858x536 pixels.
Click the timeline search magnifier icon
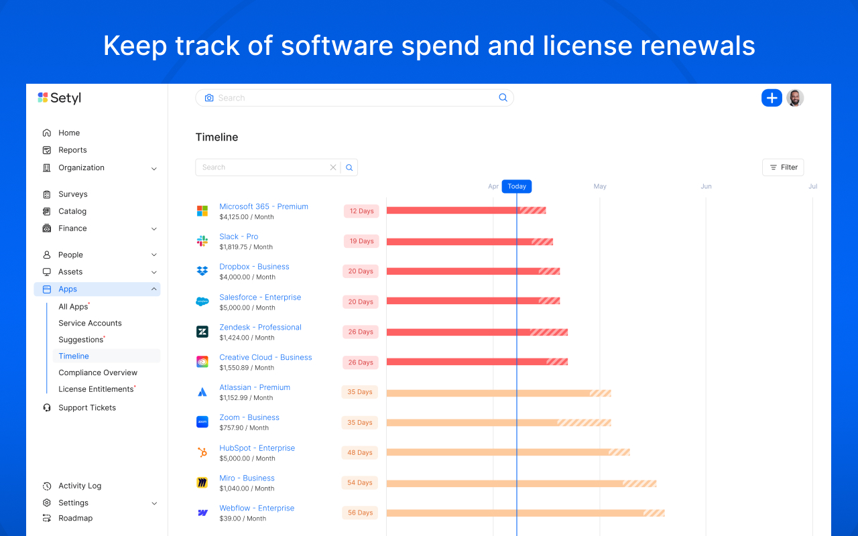(x=349, y=167)
